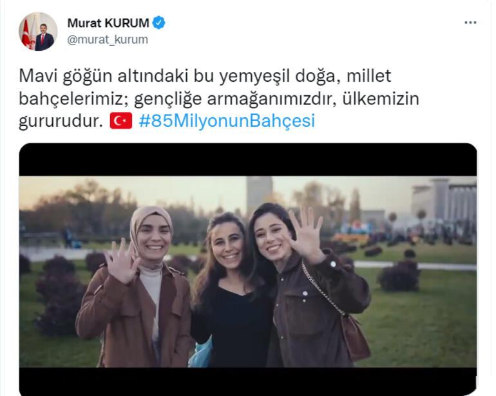The width and height of the screenshot is (496, 396).
Task: Click the brown shoulder bag in video
Action: click(x=355, y=339)
